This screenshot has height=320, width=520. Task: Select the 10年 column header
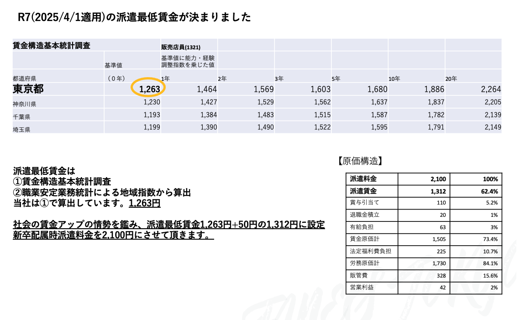(394, 79)
